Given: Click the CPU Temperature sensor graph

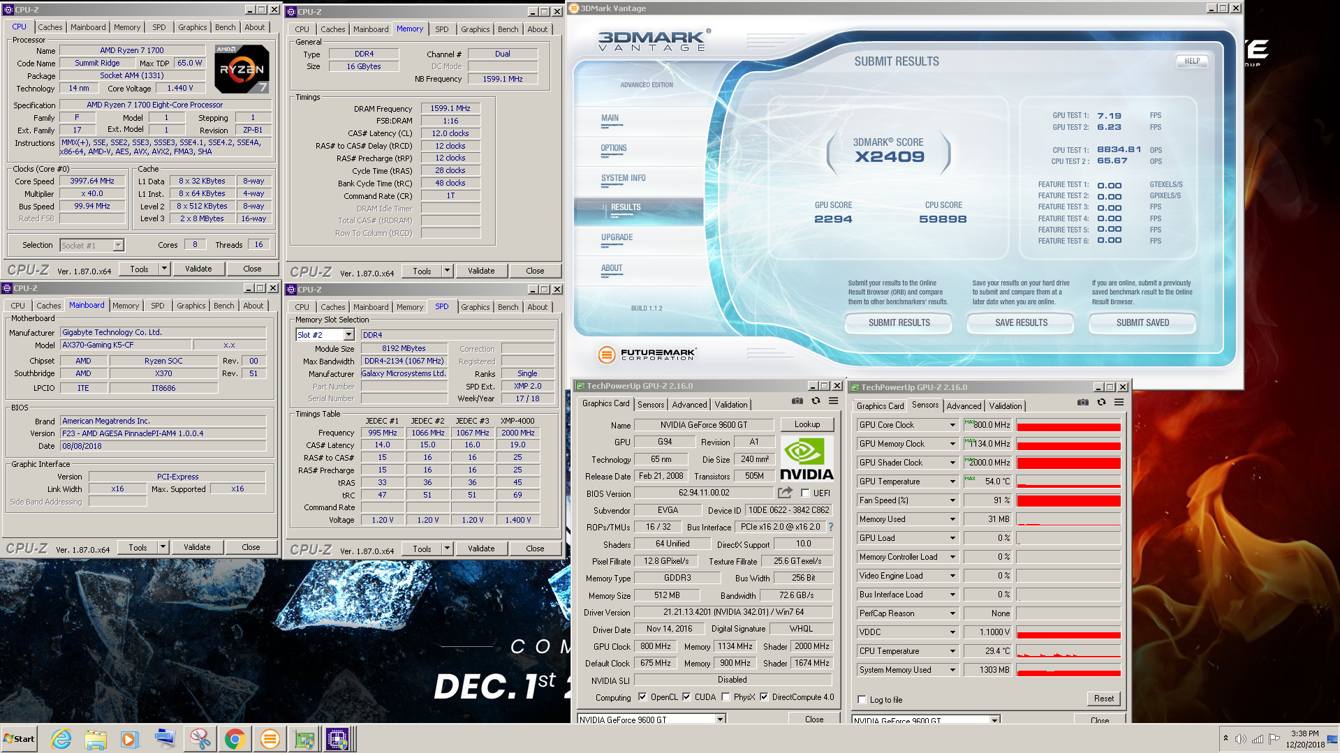Looking at the screenshot, I should coord(1068,651).
